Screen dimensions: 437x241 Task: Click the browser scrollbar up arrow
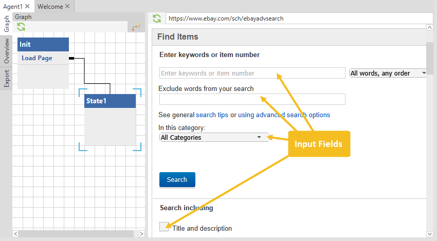430,27
